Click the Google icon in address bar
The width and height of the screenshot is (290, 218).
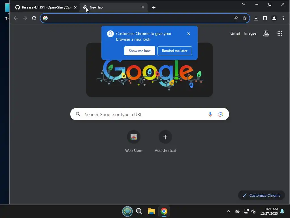coord(45,18)
